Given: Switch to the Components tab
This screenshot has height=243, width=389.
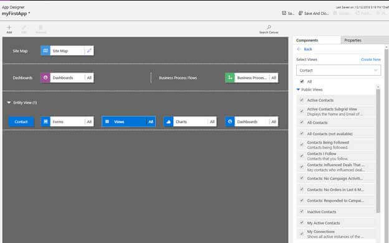Looking at the screenshot, I should 317,40.
